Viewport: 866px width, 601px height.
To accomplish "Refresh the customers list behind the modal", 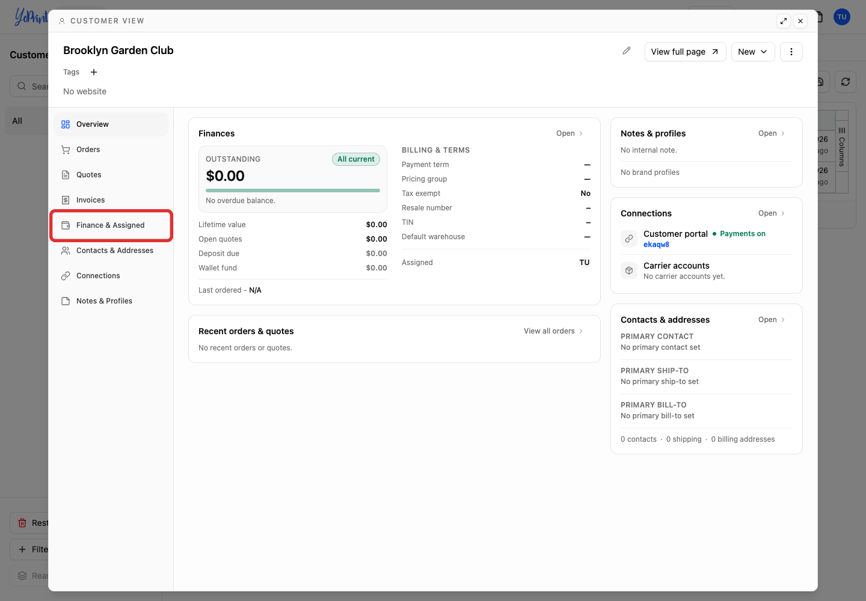I will pos(846,82).
